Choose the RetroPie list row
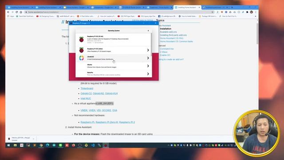The width and height of the screenshot is (284, 160). [x=114, y=74]
